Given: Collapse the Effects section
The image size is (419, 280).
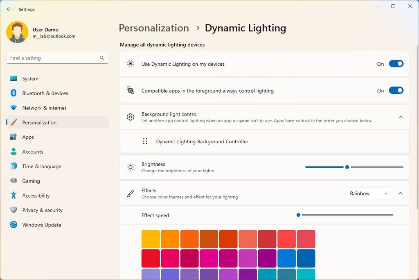Looking at the screenshot, I should (x=401, y=193).
